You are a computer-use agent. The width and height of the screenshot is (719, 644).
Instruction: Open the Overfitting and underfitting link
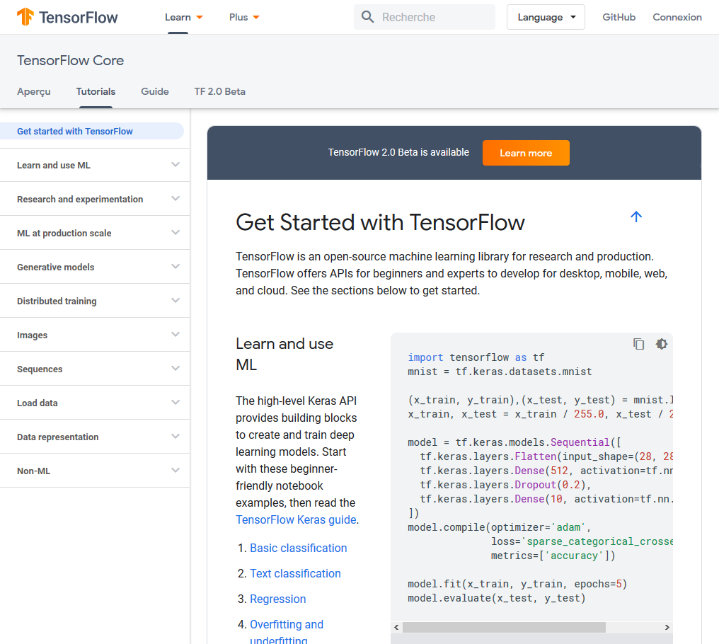[x=287, y=633]
